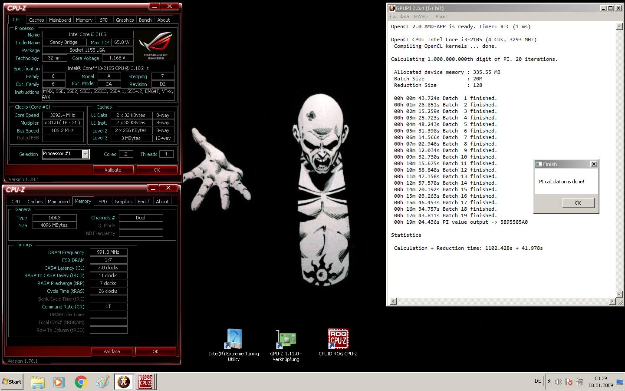Click the Core Voltage value 1.168 V
The height and width of the screenshot is (391, 625).
(118, 58)
